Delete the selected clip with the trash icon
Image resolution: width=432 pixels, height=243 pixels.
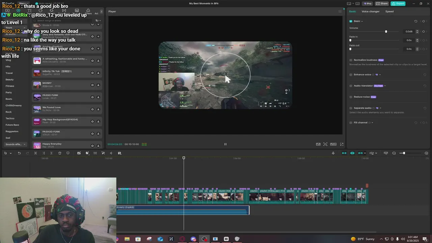[x=60, y=153]
